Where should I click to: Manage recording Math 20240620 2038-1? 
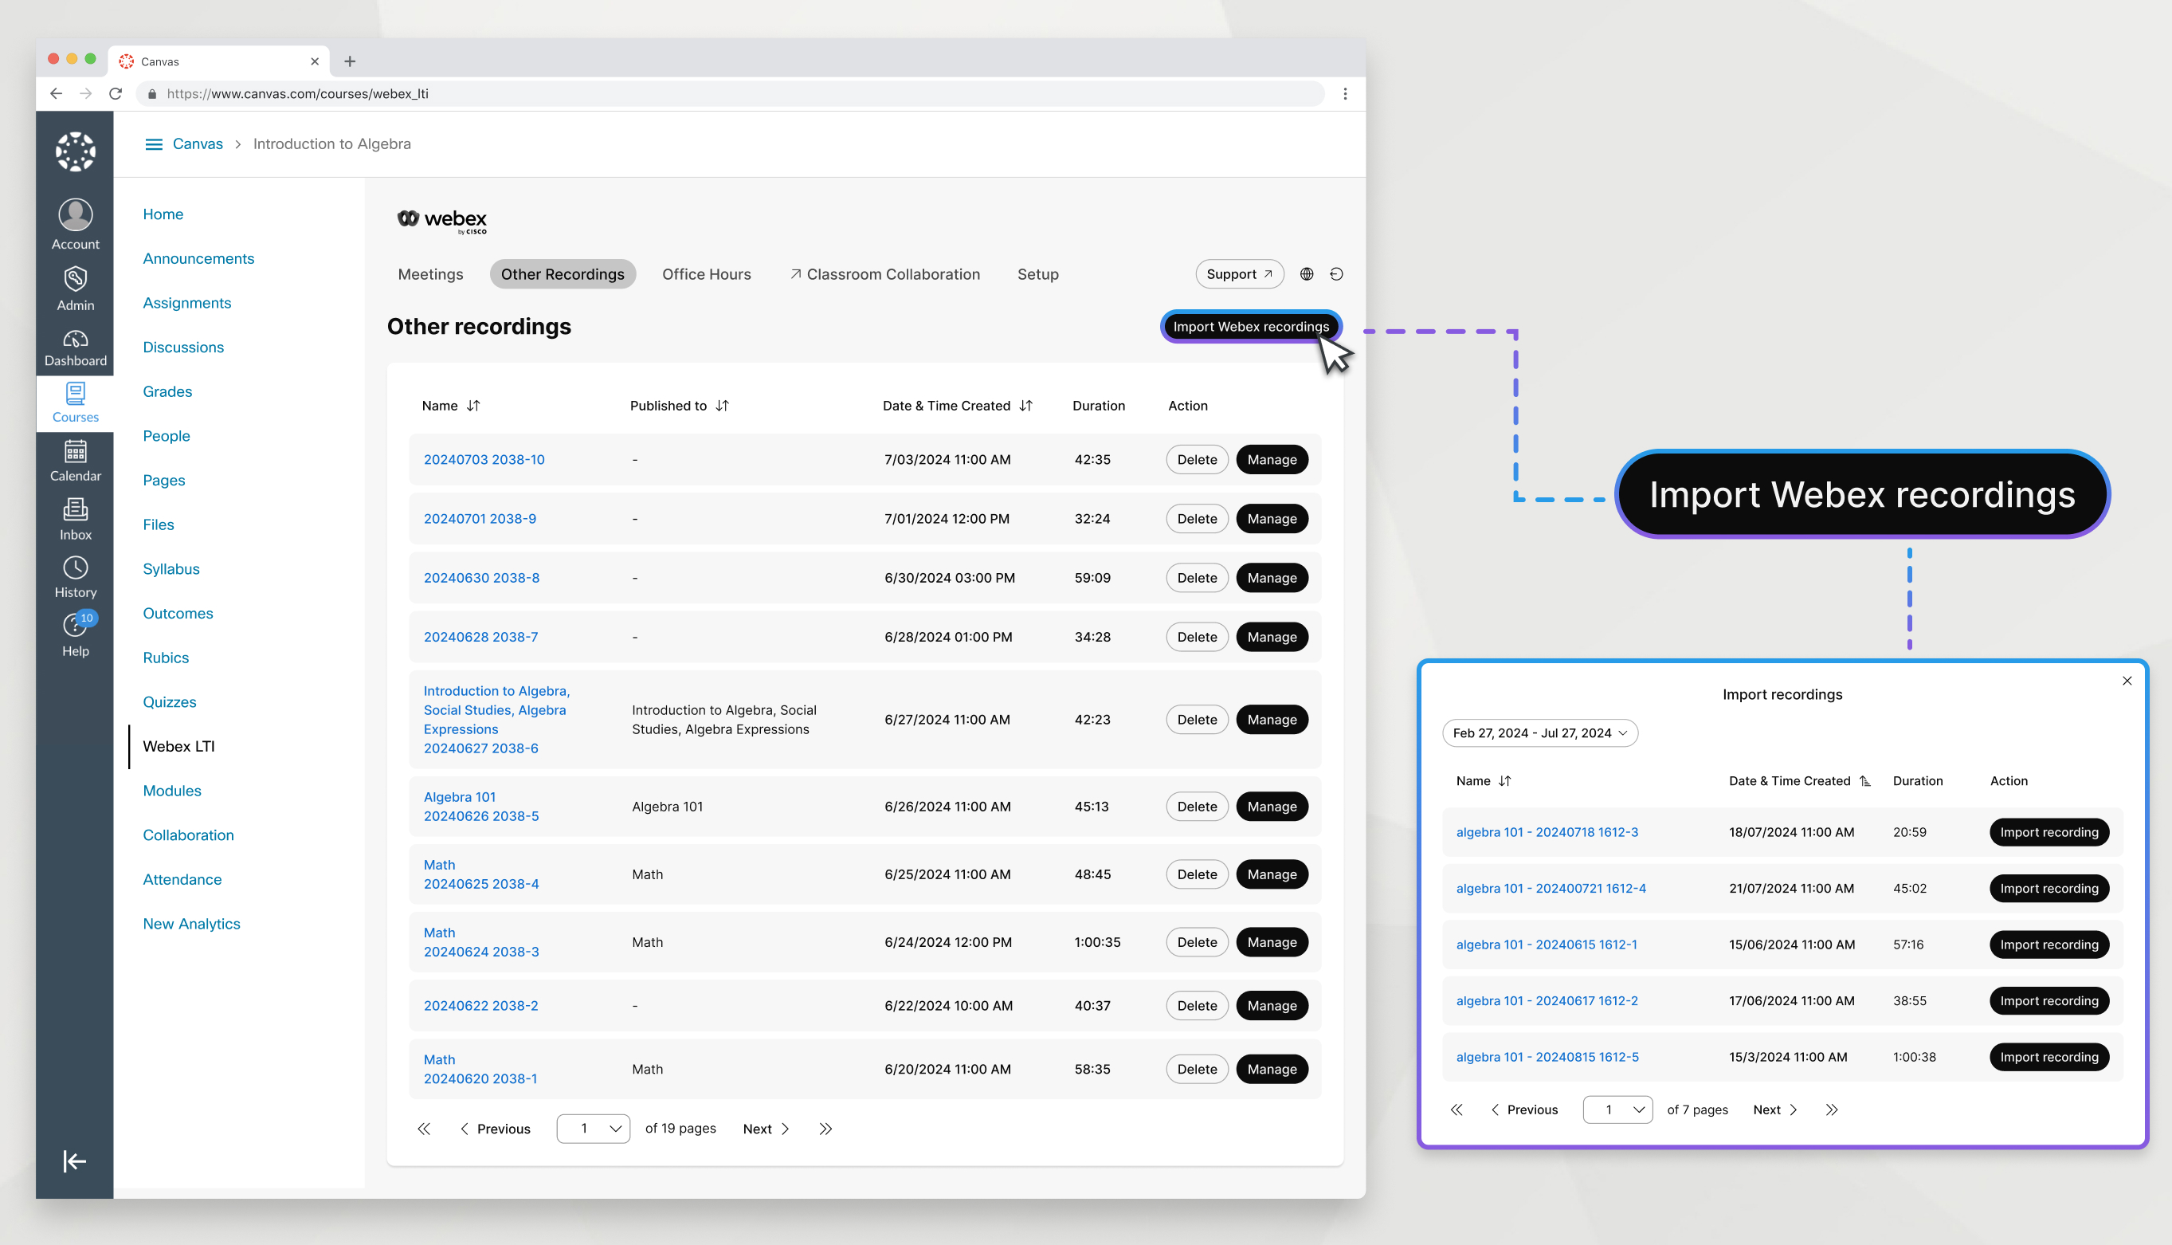1271,1069
